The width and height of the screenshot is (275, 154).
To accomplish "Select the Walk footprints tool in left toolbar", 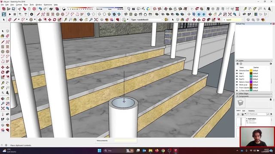I will (x=3, y=119).
